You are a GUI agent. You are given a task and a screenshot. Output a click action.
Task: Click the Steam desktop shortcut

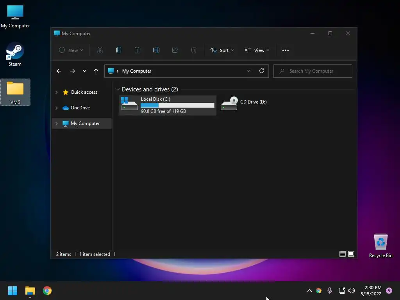coord(15,55)
